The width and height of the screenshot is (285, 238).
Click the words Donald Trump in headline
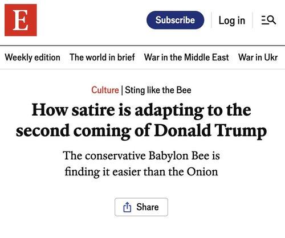pos(210,131)
